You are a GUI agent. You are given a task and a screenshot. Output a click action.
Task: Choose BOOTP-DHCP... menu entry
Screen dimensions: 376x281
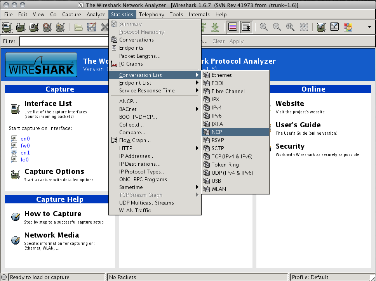point(155,117)
